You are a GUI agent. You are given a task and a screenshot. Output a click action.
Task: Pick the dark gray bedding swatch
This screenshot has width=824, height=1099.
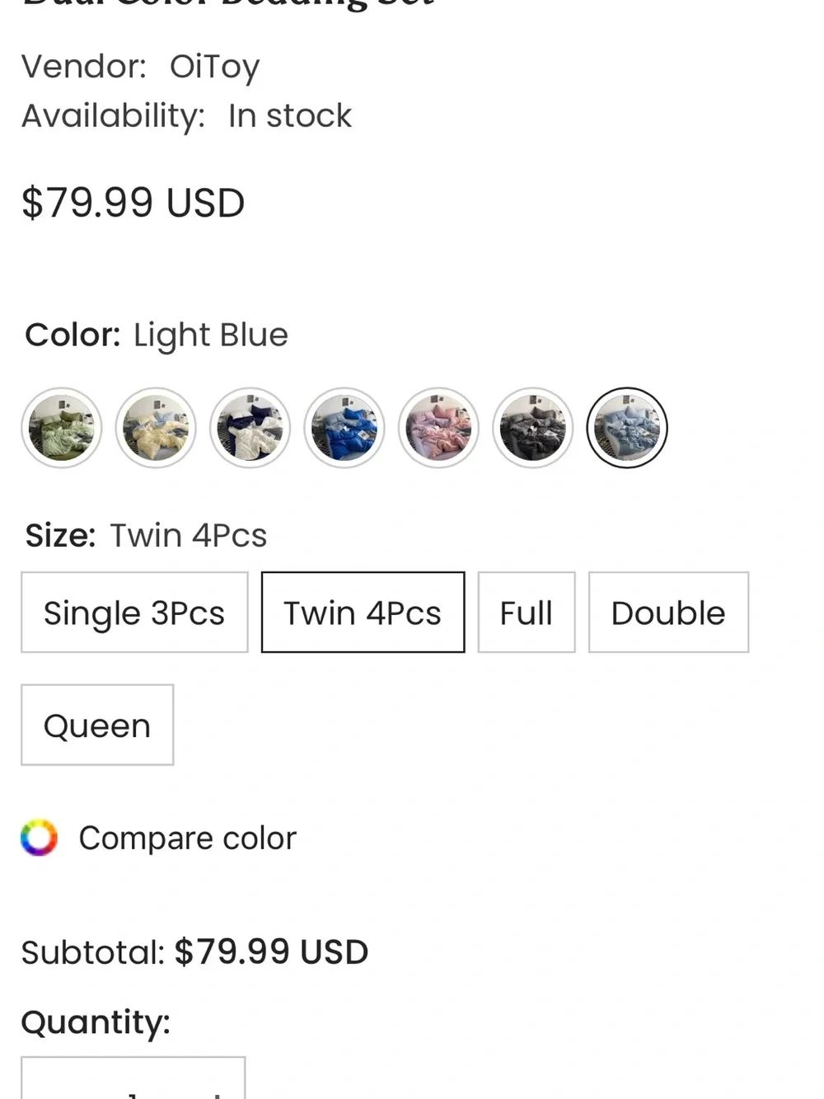pyautogui.click(x=533, y=428)
